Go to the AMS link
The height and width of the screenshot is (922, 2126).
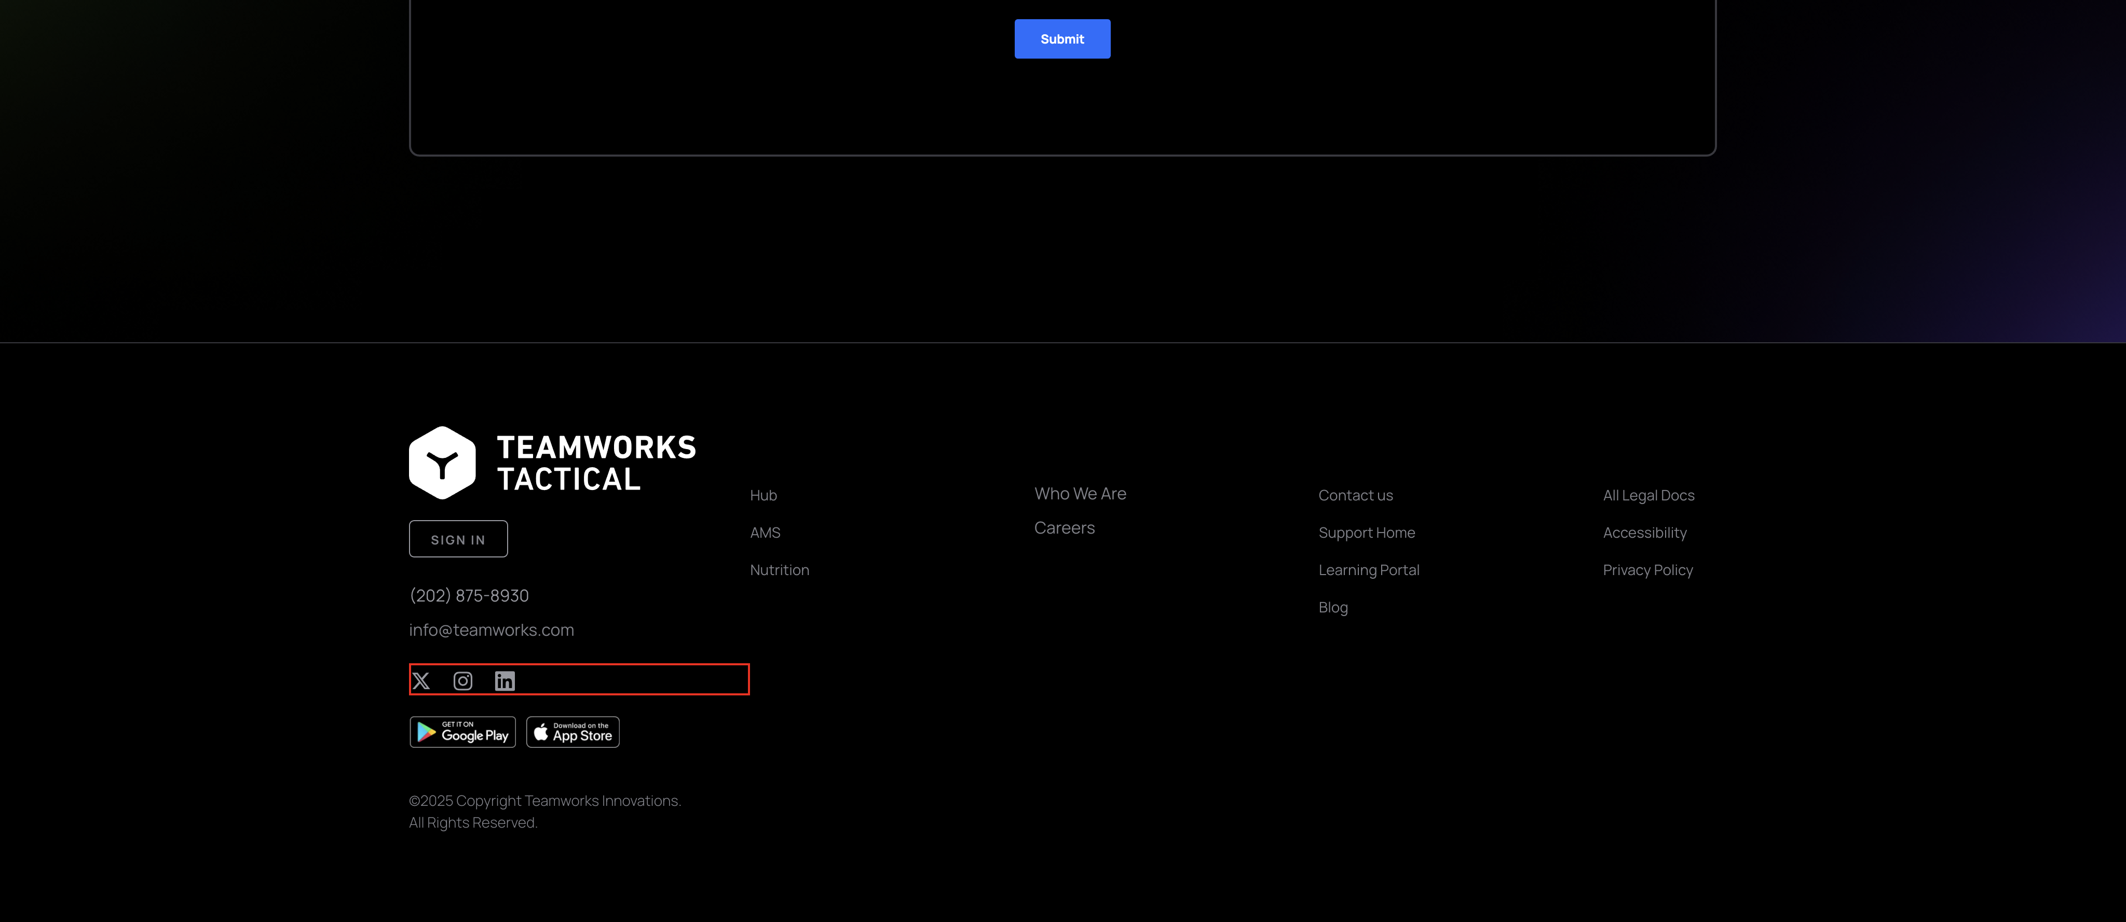click(x=765, y=533)
